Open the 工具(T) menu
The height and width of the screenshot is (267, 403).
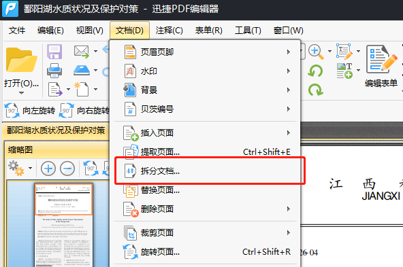click(x=248, y=31)
